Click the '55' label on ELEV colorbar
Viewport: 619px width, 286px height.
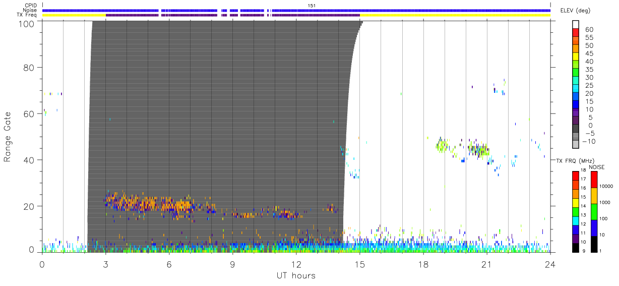tap(589, 38)
